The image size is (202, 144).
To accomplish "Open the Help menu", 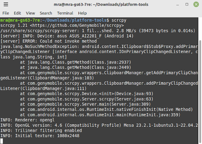I will pyautogui.click(x=82, y=13).
